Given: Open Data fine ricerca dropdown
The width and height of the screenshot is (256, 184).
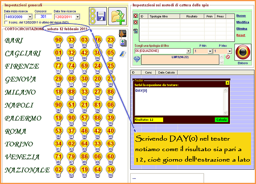Looking at the screenshot, I should click(78, 17).
